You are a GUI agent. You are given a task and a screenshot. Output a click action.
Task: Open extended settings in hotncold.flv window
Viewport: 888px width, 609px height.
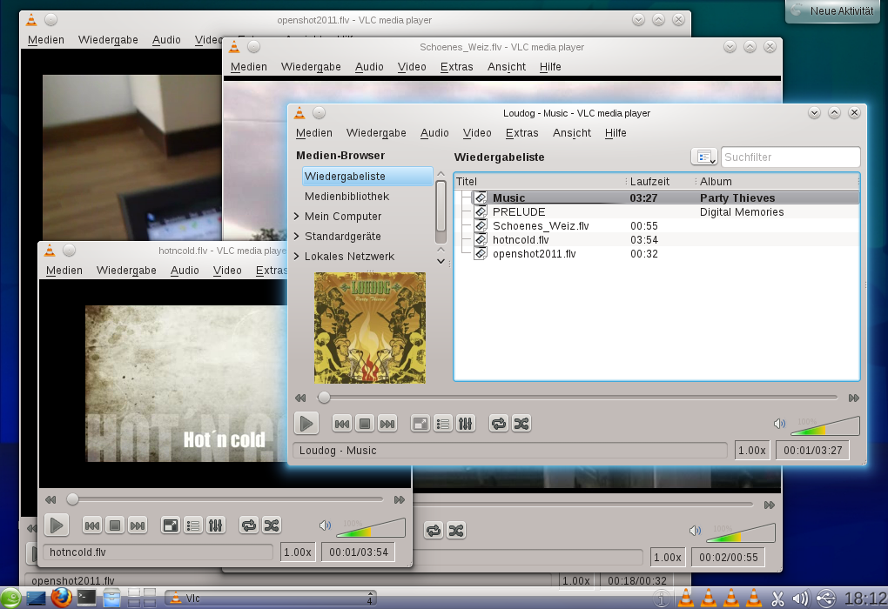(x=215, y=525)
